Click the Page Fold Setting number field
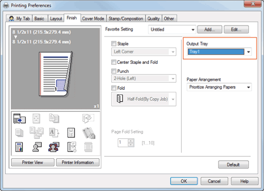Image resolution: width=264 pixels, height=191 pixels. point(123,142)
